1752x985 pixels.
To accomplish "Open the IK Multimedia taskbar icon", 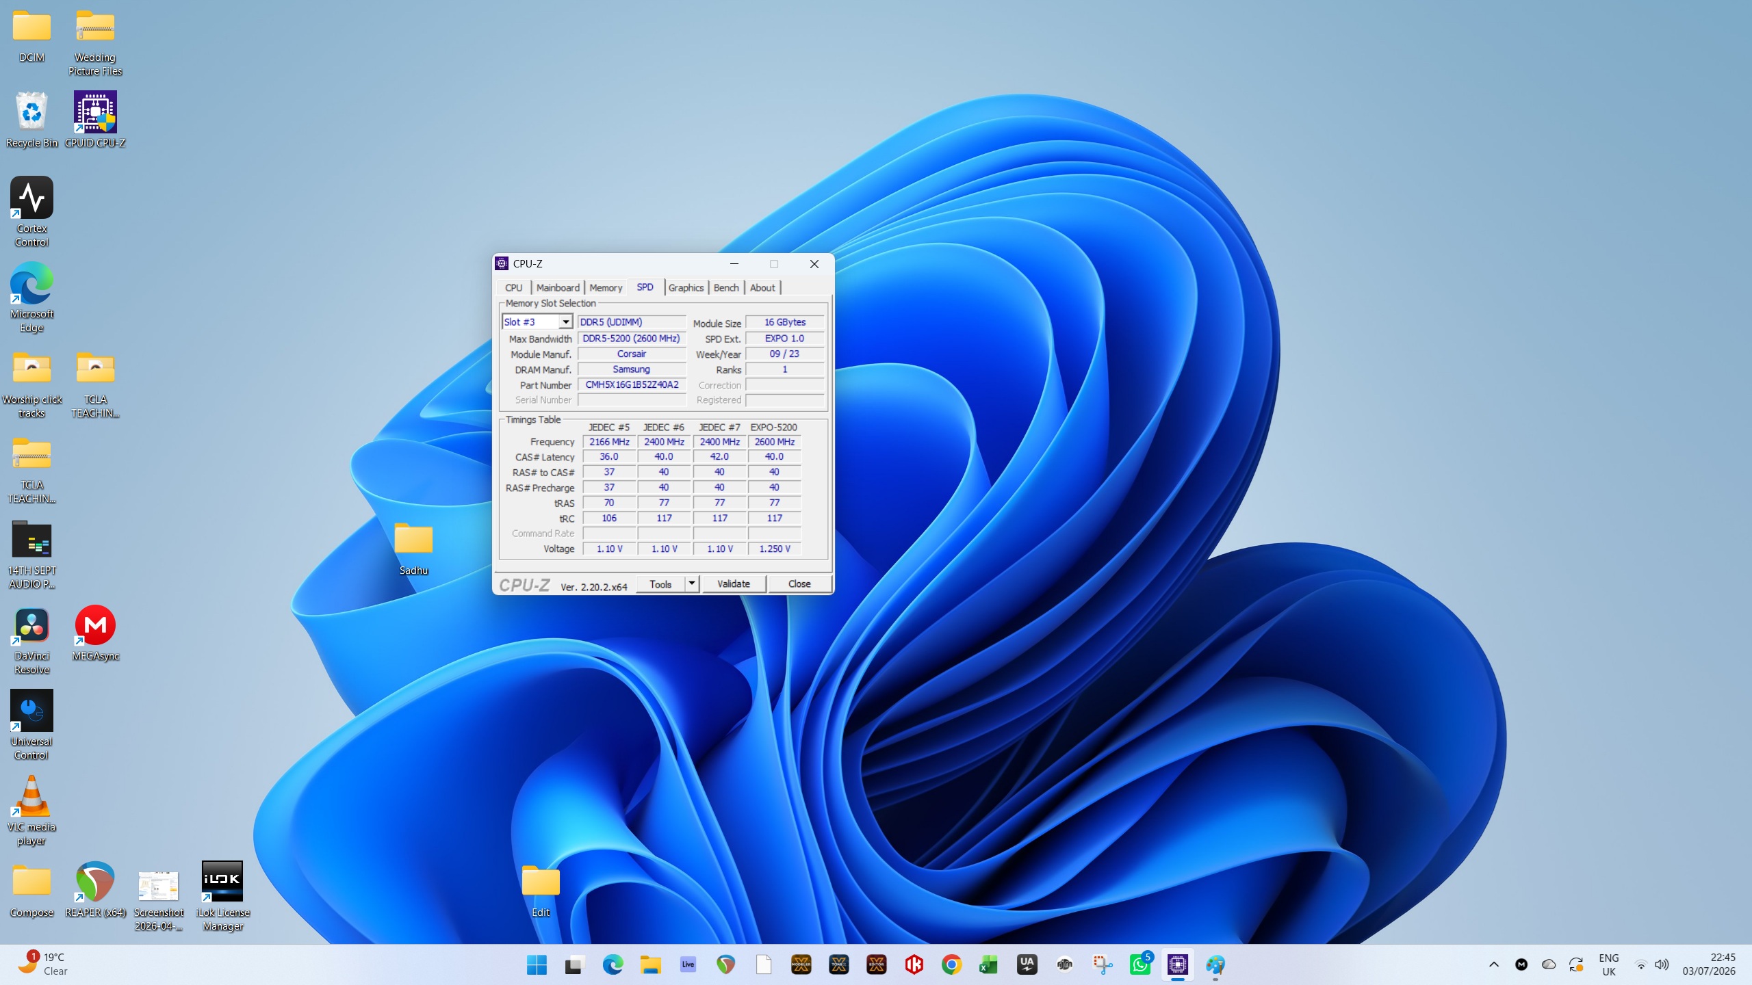I will [x=914, y=964].
